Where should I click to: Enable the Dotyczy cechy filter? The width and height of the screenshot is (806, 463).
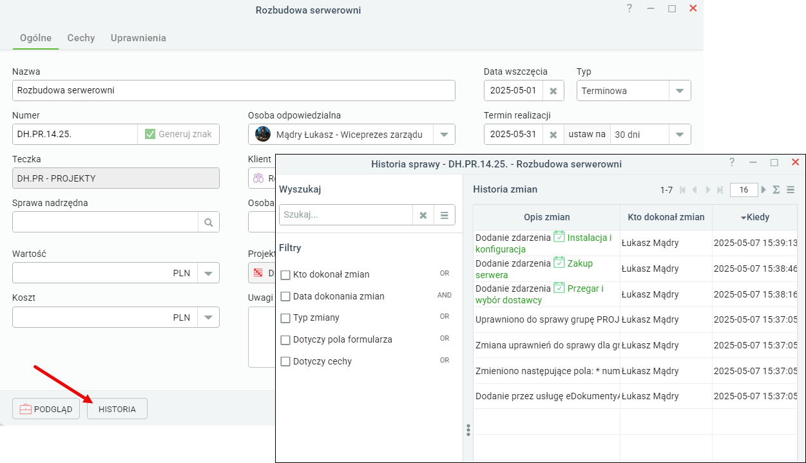pos(285,362)
